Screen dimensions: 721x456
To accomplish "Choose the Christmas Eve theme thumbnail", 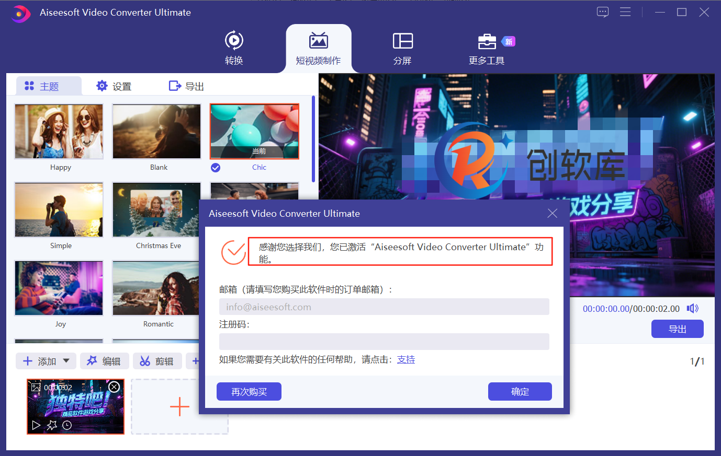I will click(156, 209).
